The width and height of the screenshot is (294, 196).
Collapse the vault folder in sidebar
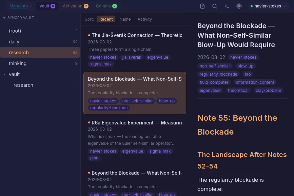tap(4, 74)
